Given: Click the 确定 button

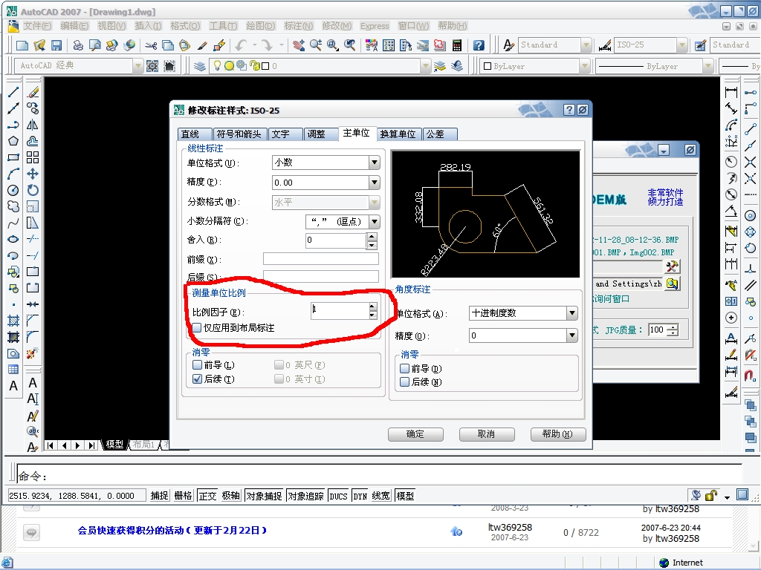Looking at the screenshot, I should coord(415,434).
